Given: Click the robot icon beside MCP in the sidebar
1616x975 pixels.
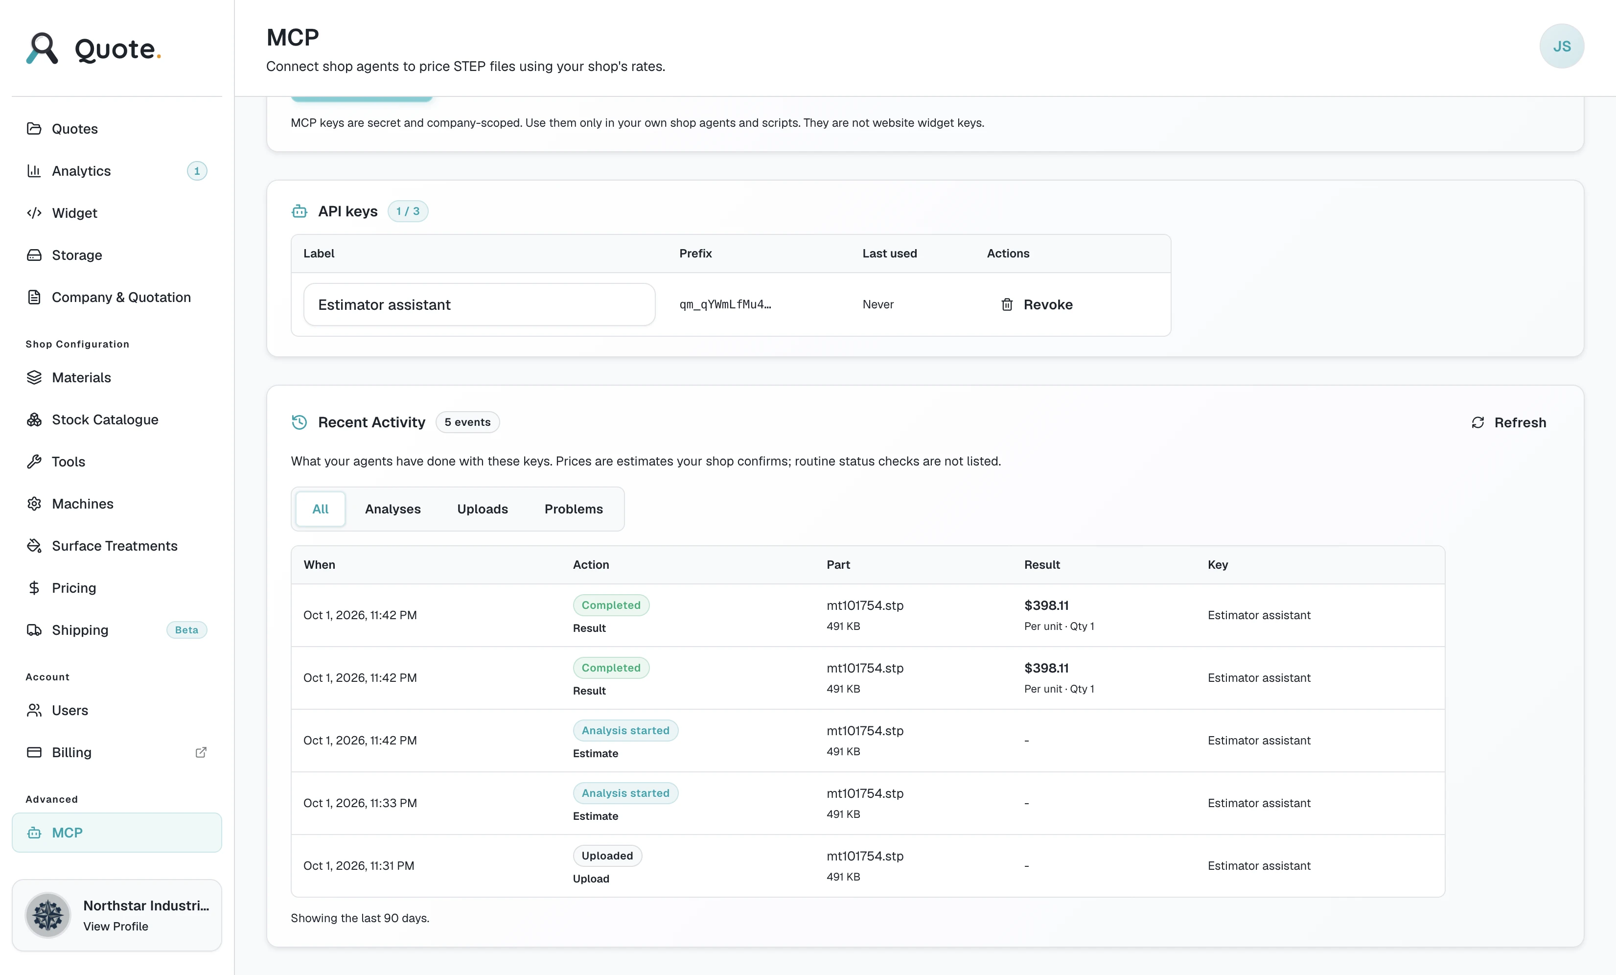Looking at the screenshot, I should [34, 833].
